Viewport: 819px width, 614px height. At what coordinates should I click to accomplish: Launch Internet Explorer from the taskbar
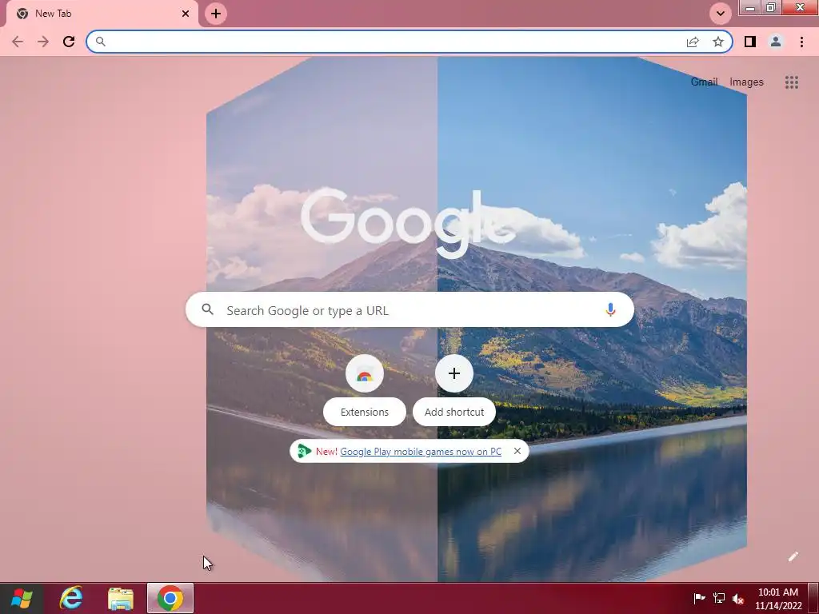coord(70,598)
